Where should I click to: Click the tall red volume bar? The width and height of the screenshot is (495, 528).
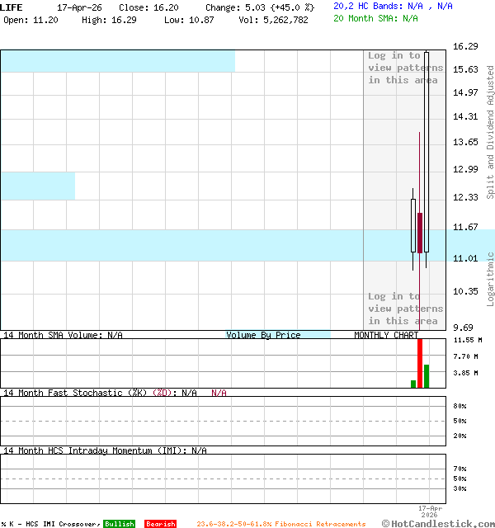tap(420, 363)
